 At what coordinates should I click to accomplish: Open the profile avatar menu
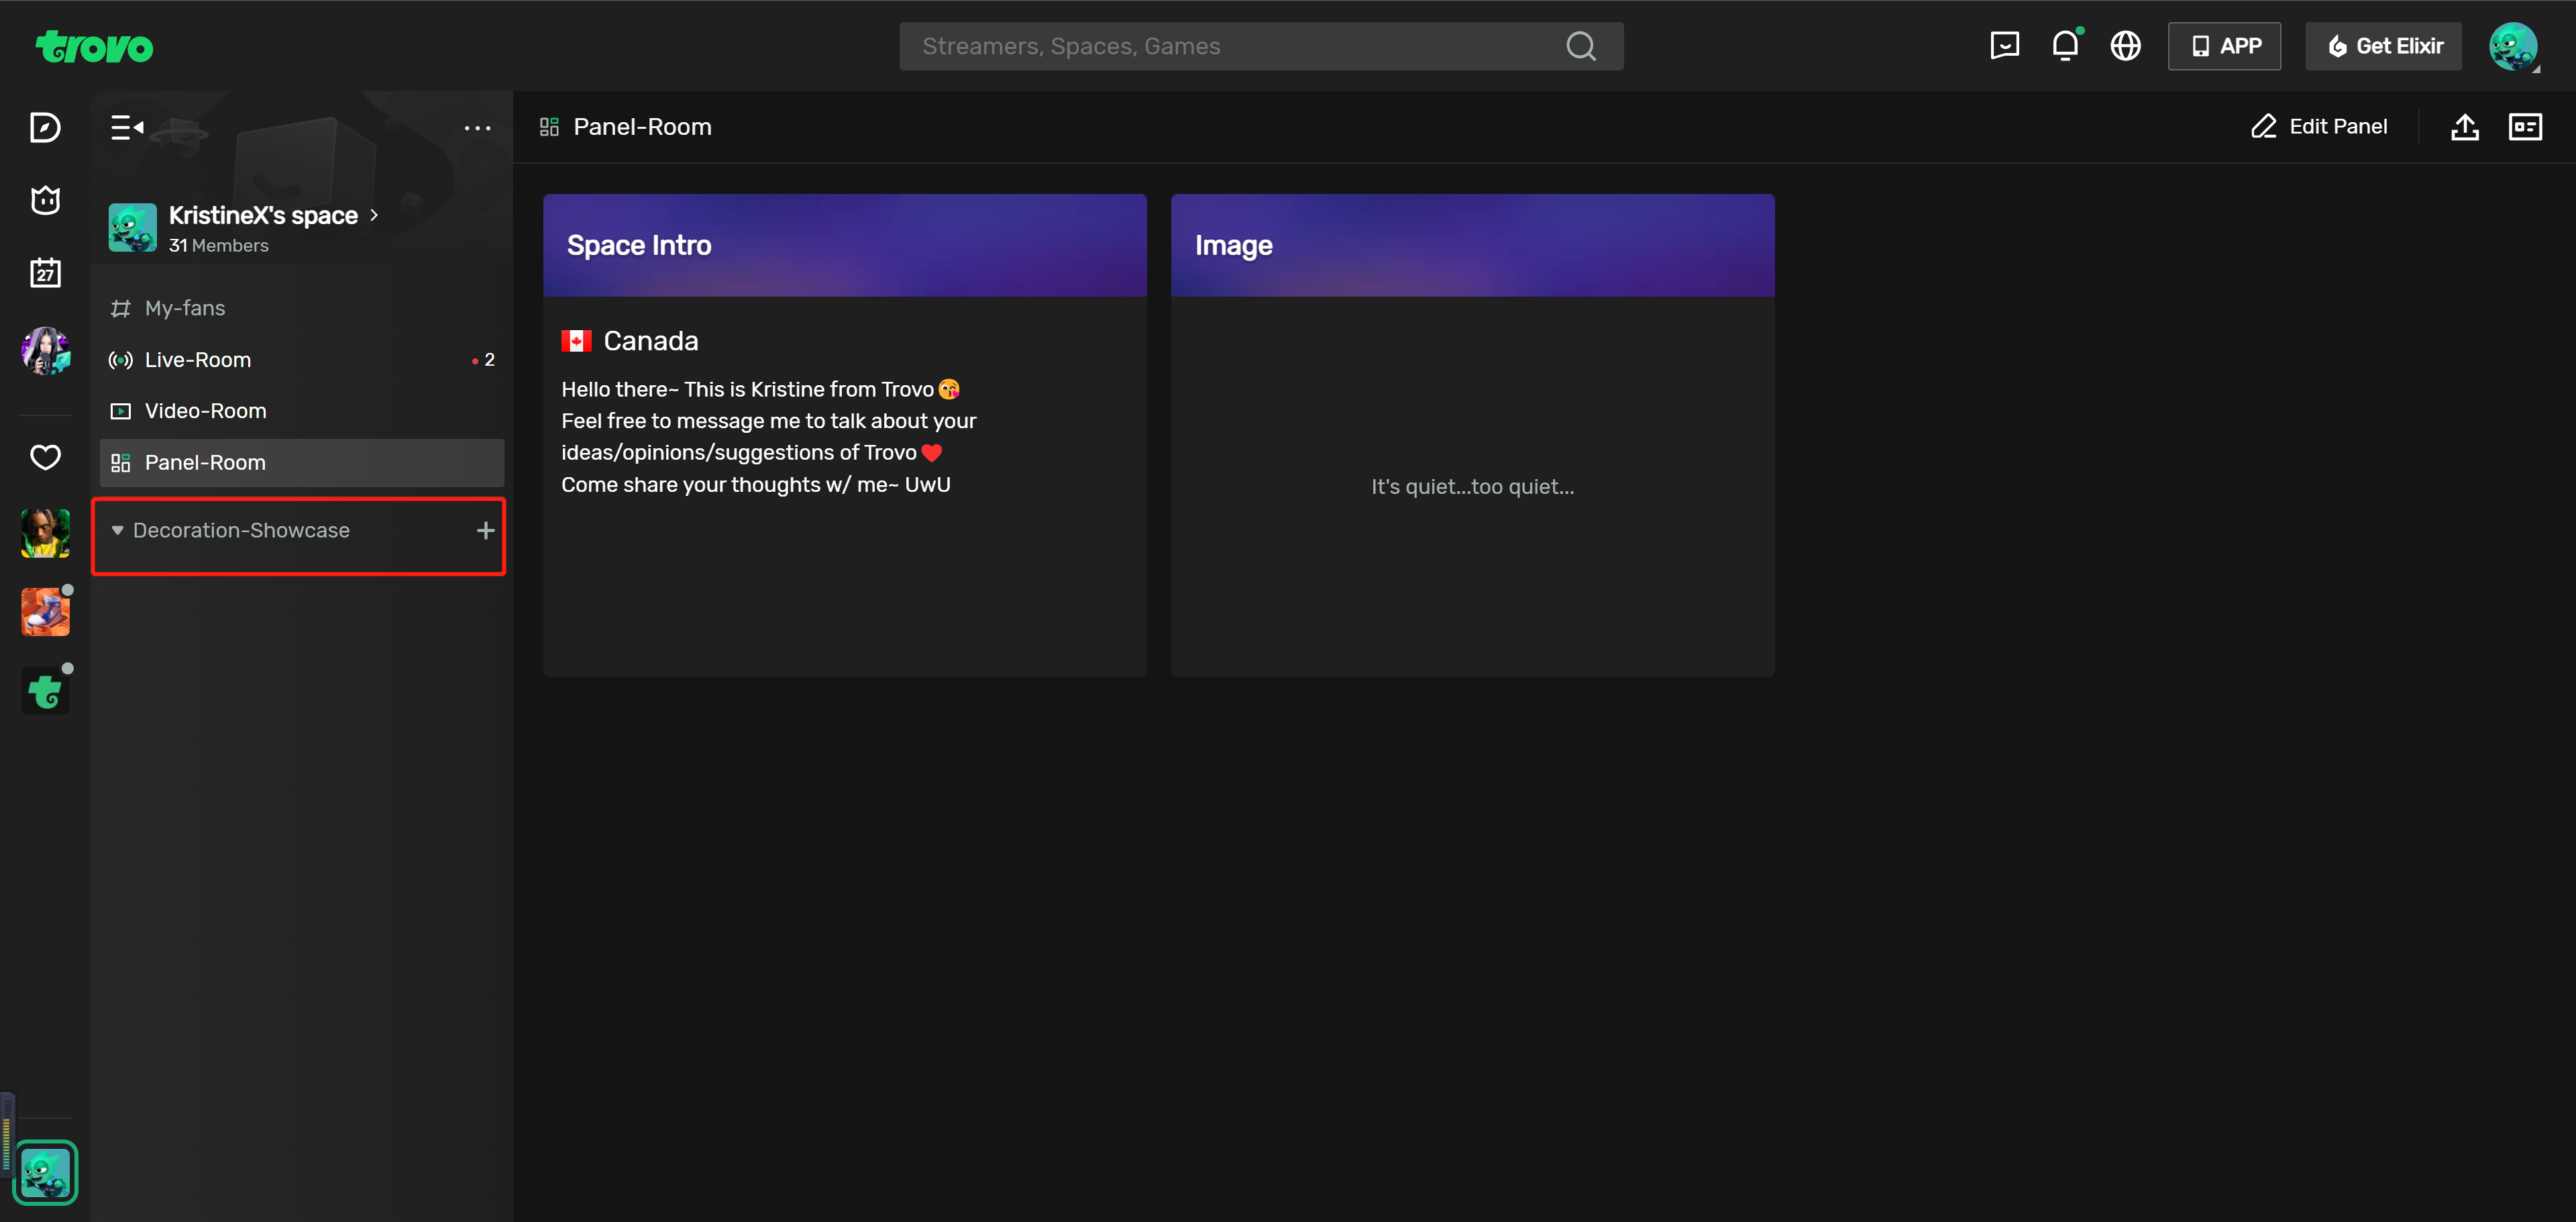click(x=2512, y=46)
